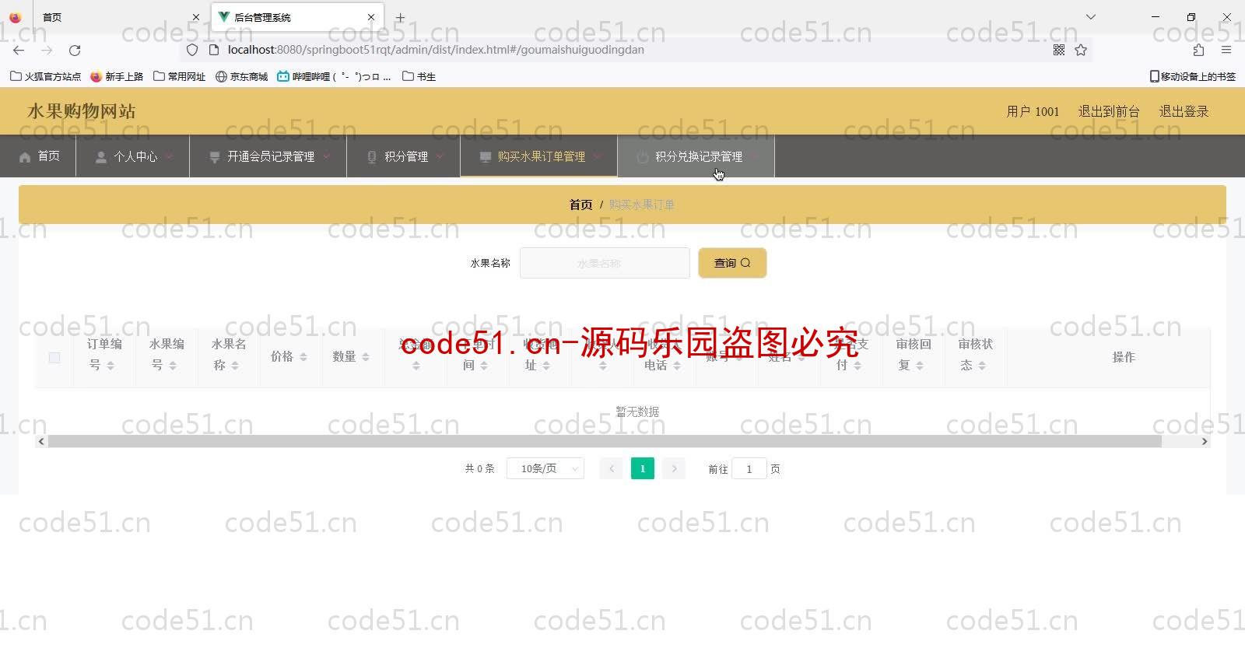The height and width of the screenshot is (669, 1245).
Task: Sort by 数量 column
Action: coord(366,356)
